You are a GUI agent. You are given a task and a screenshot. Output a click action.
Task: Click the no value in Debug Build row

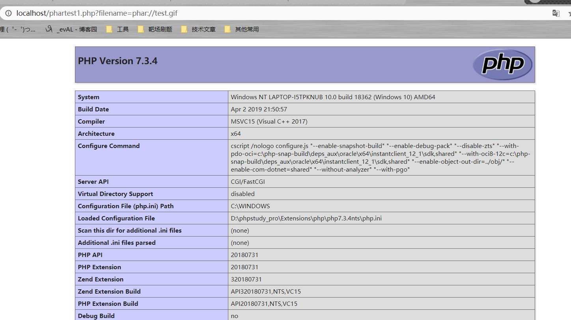[x=234, y=316]
